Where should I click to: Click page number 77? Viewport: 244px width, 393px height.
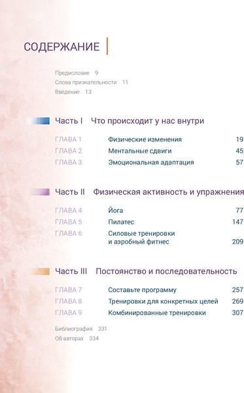tap(239, 210)
